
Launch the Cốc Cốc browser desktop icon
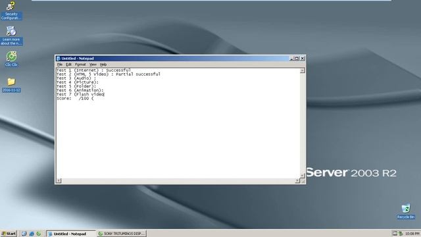(11, 59)
